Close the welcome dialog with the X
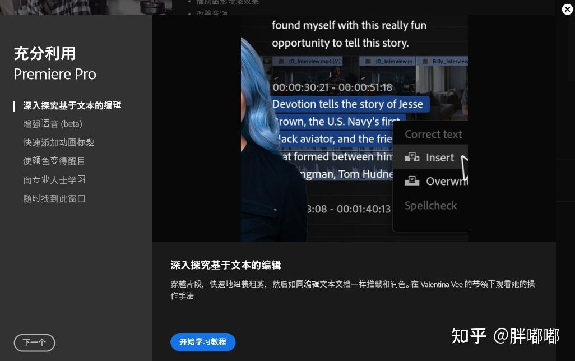Screen dimensions: 575x361 coord(567,10)
